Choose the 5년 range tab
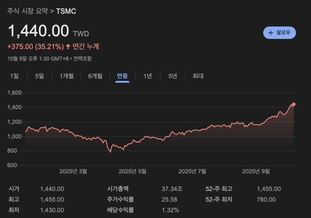 click(x=173, y=76)
